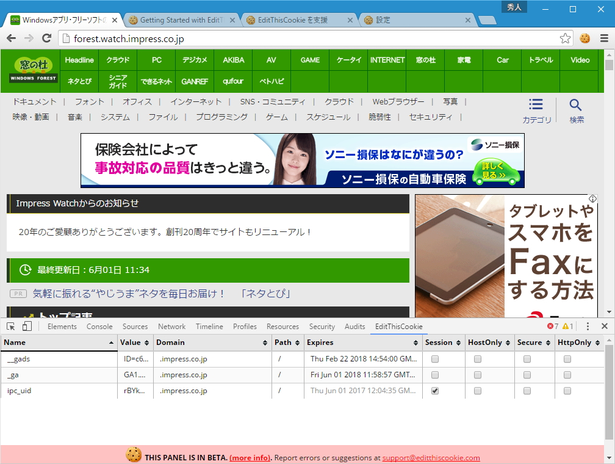The width and height of the screenshot is (615, 464).
Task: Select the __gads cookie expiry date cell
Action: coord(363,359)
